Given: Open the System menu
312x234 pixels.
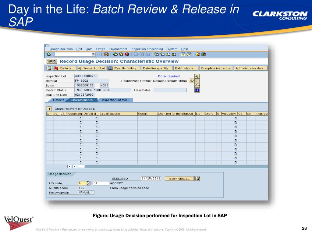Looking at the screenshot, I should (172, 49).
